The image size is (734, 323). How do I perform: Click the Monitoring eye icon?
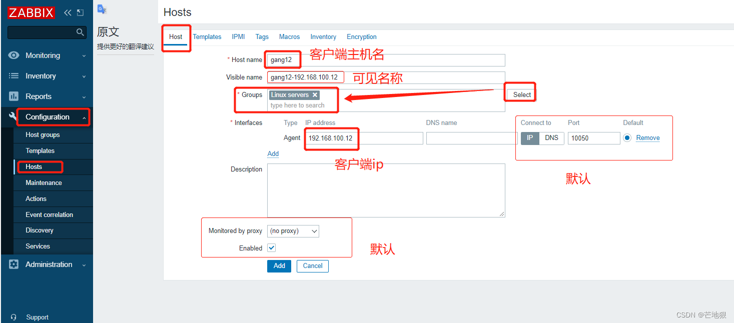(x=14, y=55)
